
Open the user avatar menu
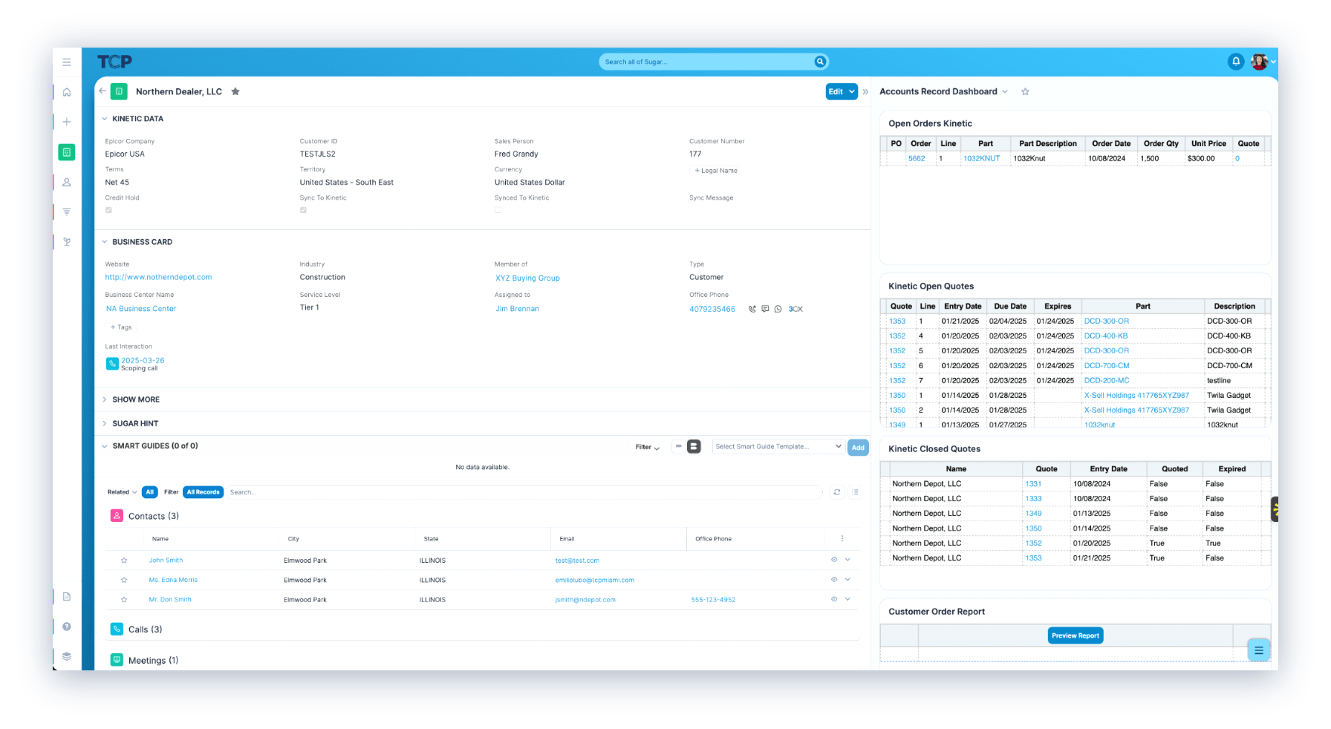pyautogui.click(x=1259, y=62)
